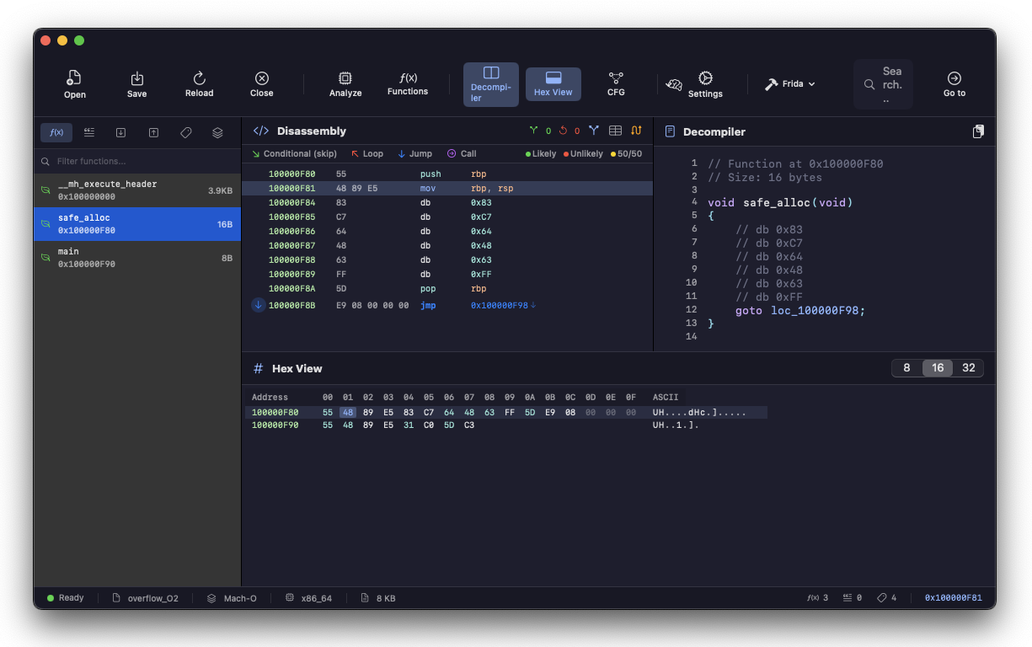Open the CFG view

[615, 83]
